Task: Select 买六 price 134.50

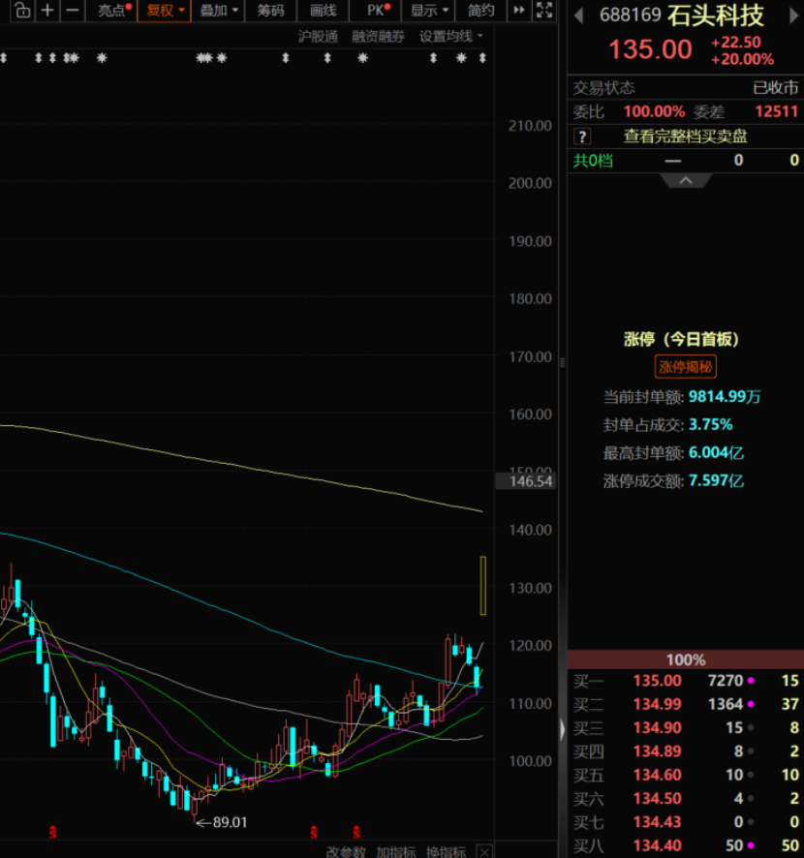Action: [x=658, y=798]
